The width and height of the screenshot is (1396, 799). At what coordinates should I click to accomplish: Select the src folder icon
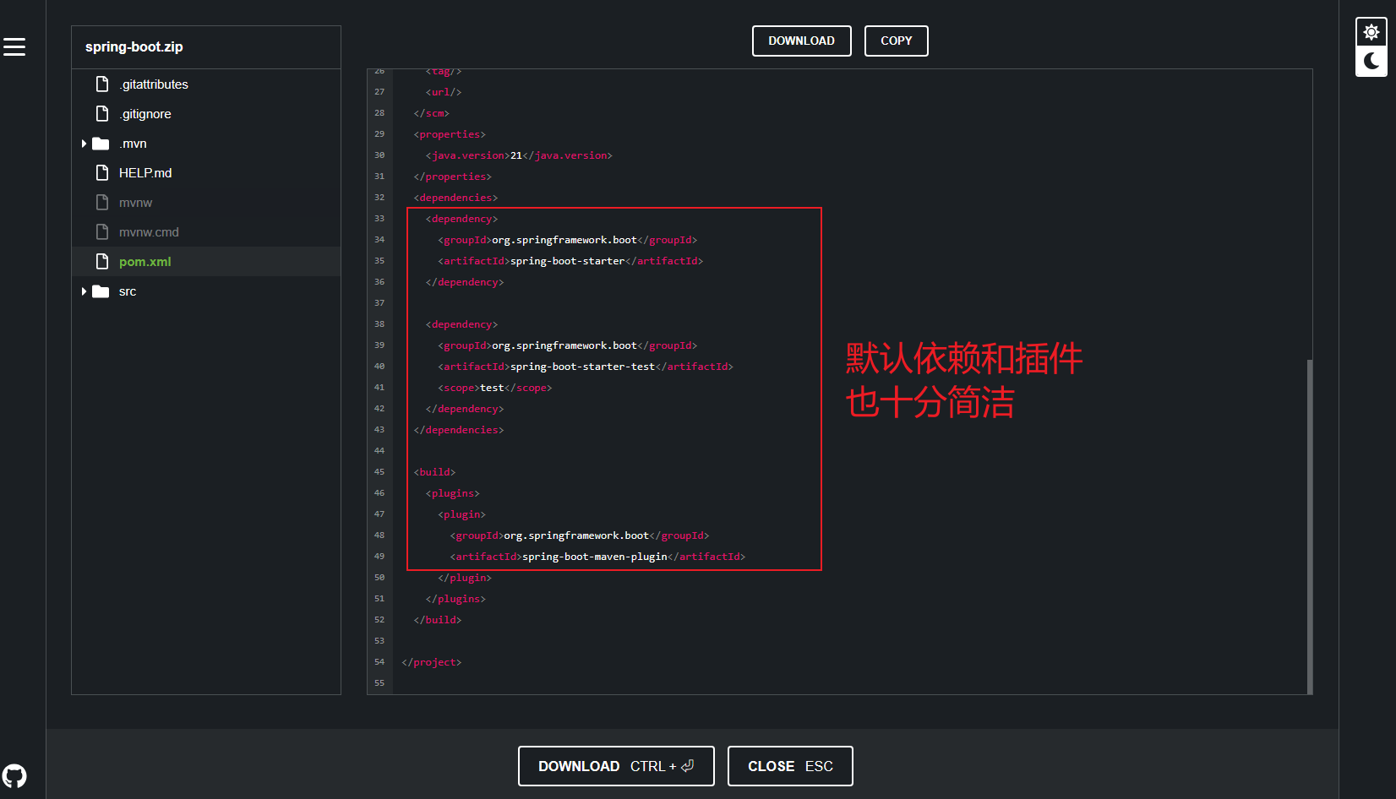(101, 291)
